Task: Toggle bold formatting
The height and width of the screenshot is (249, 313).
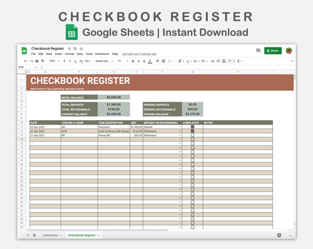Action: click(133, 61)
